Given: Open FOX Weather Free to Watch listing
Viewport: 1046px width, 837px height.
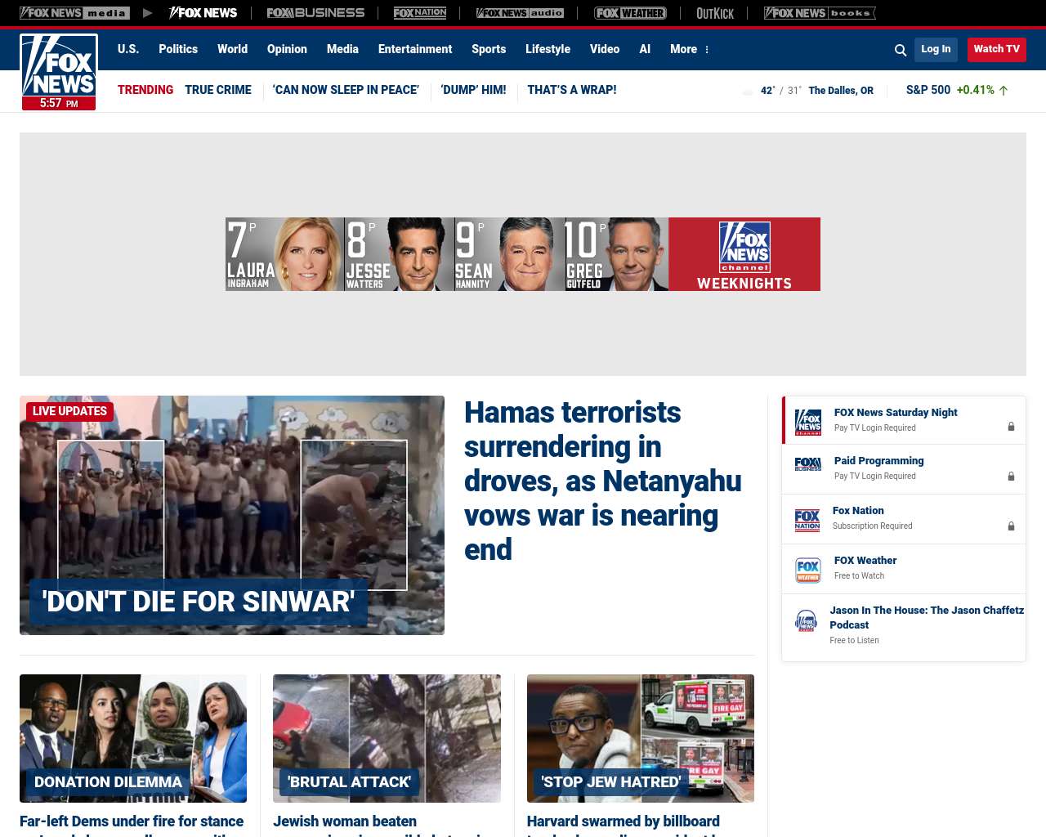Looking at the screenshot, I should pos(904,569).
